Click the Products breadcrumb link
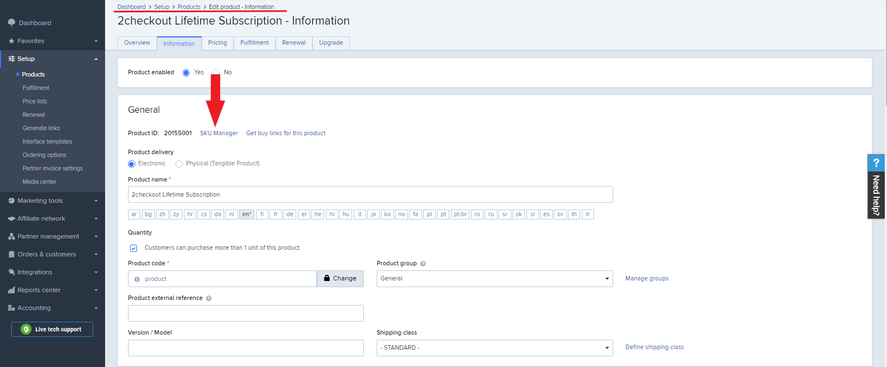 pos(189,7)
